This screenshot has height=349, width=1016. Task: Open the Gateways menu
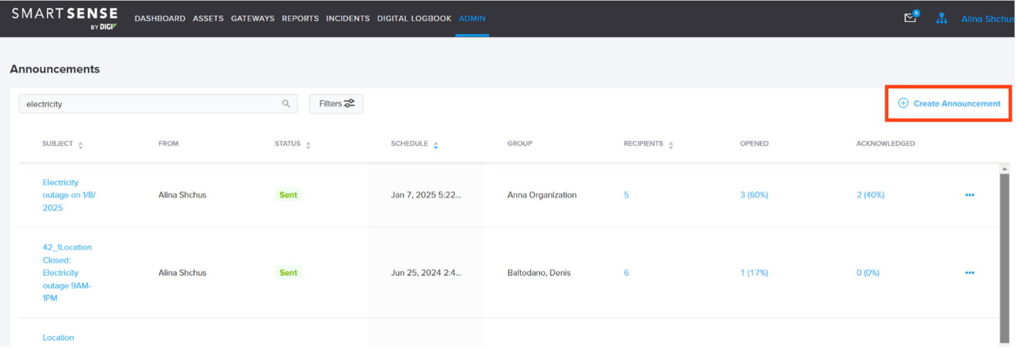coord(252,18)
